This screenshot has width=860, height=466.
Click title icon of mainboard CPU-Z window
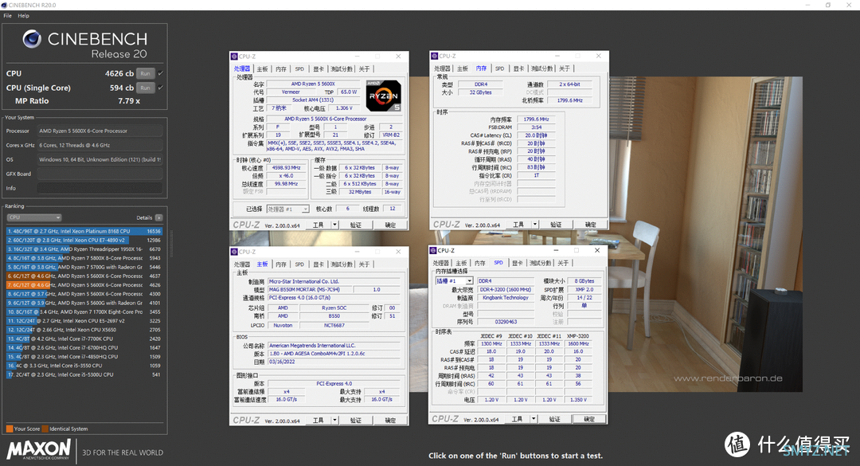click(x=234, y=252)
